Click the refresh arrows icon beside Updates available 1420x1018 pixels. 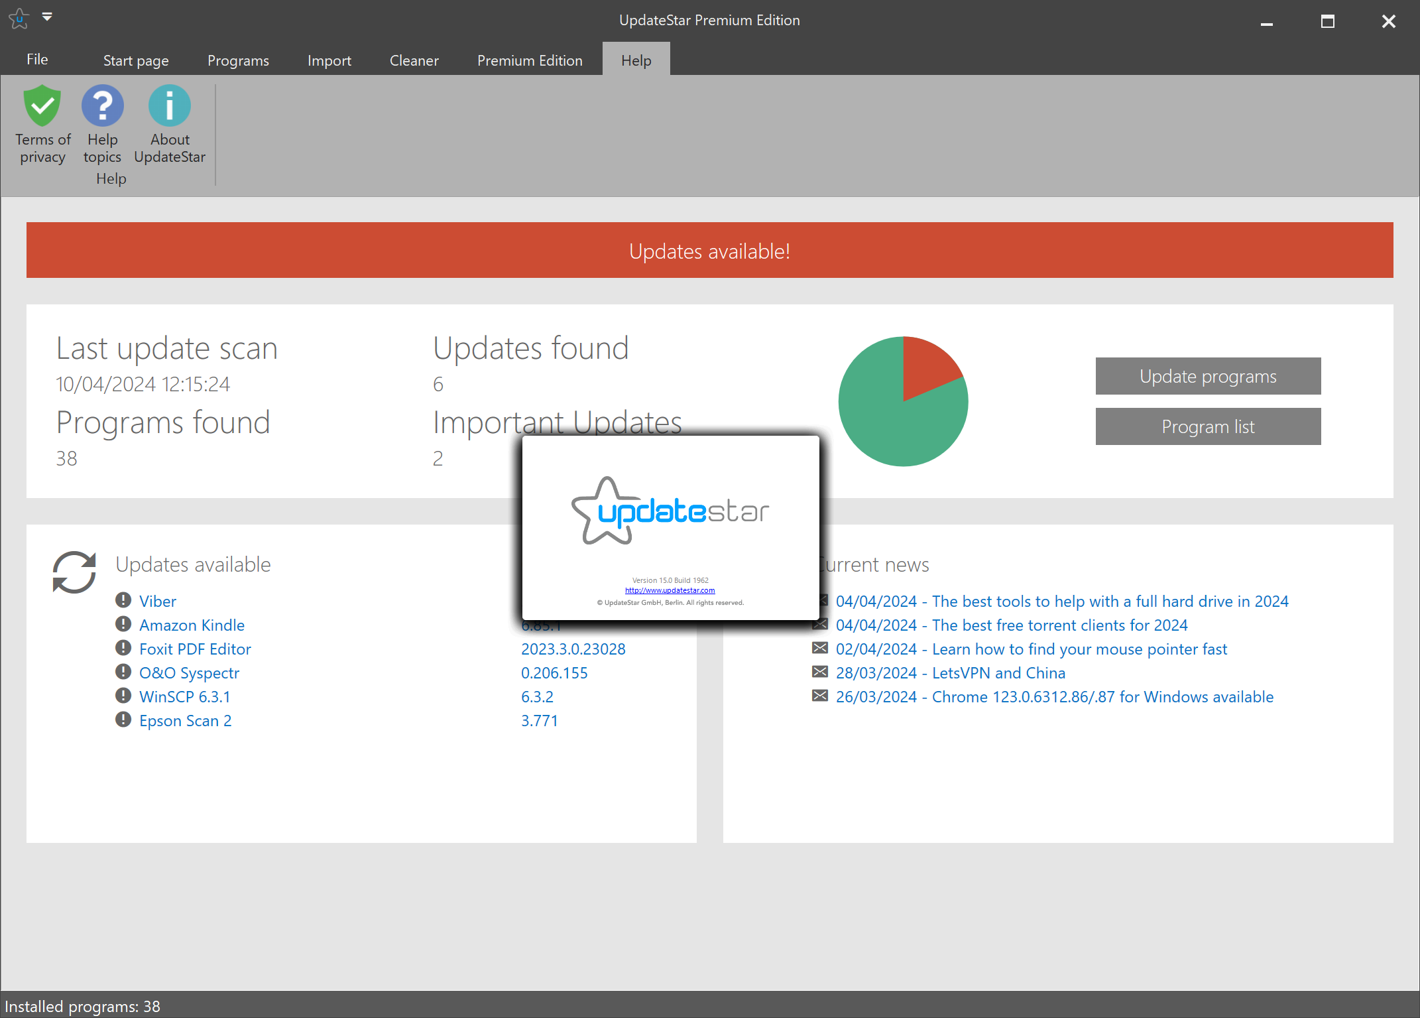point(74,572)
